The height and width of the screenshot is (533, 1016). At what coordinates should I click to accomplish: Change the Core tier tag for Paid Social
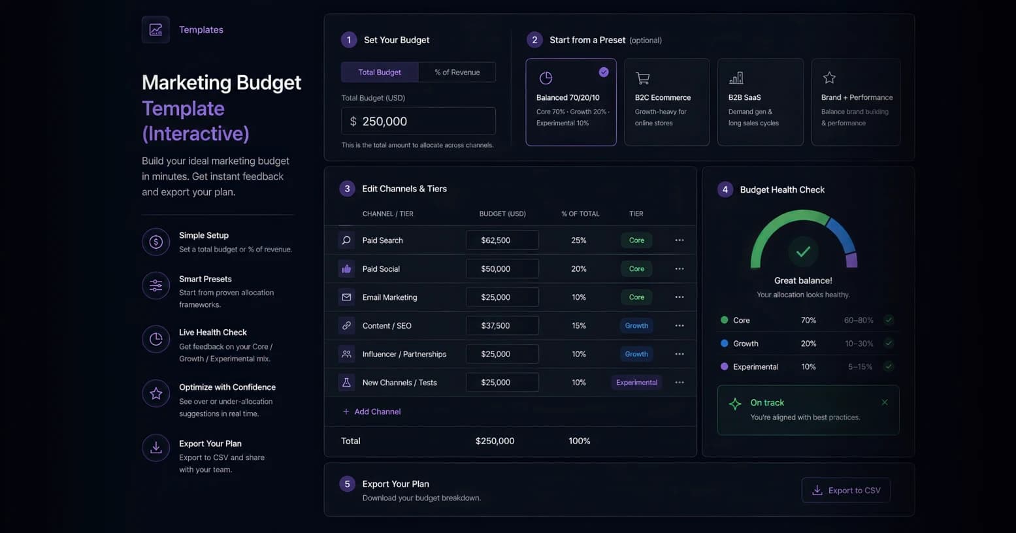coord(636,268)
